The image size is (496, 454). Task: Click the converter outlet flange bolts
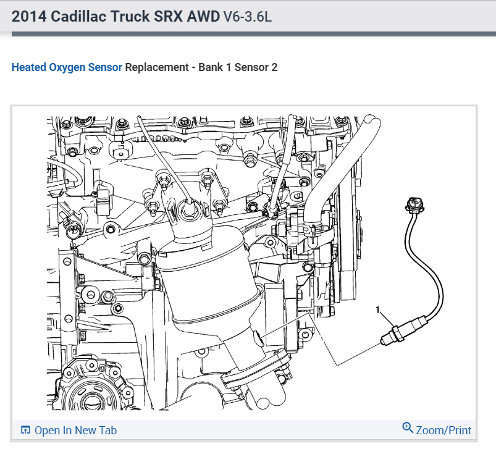[x=283, y=372]
